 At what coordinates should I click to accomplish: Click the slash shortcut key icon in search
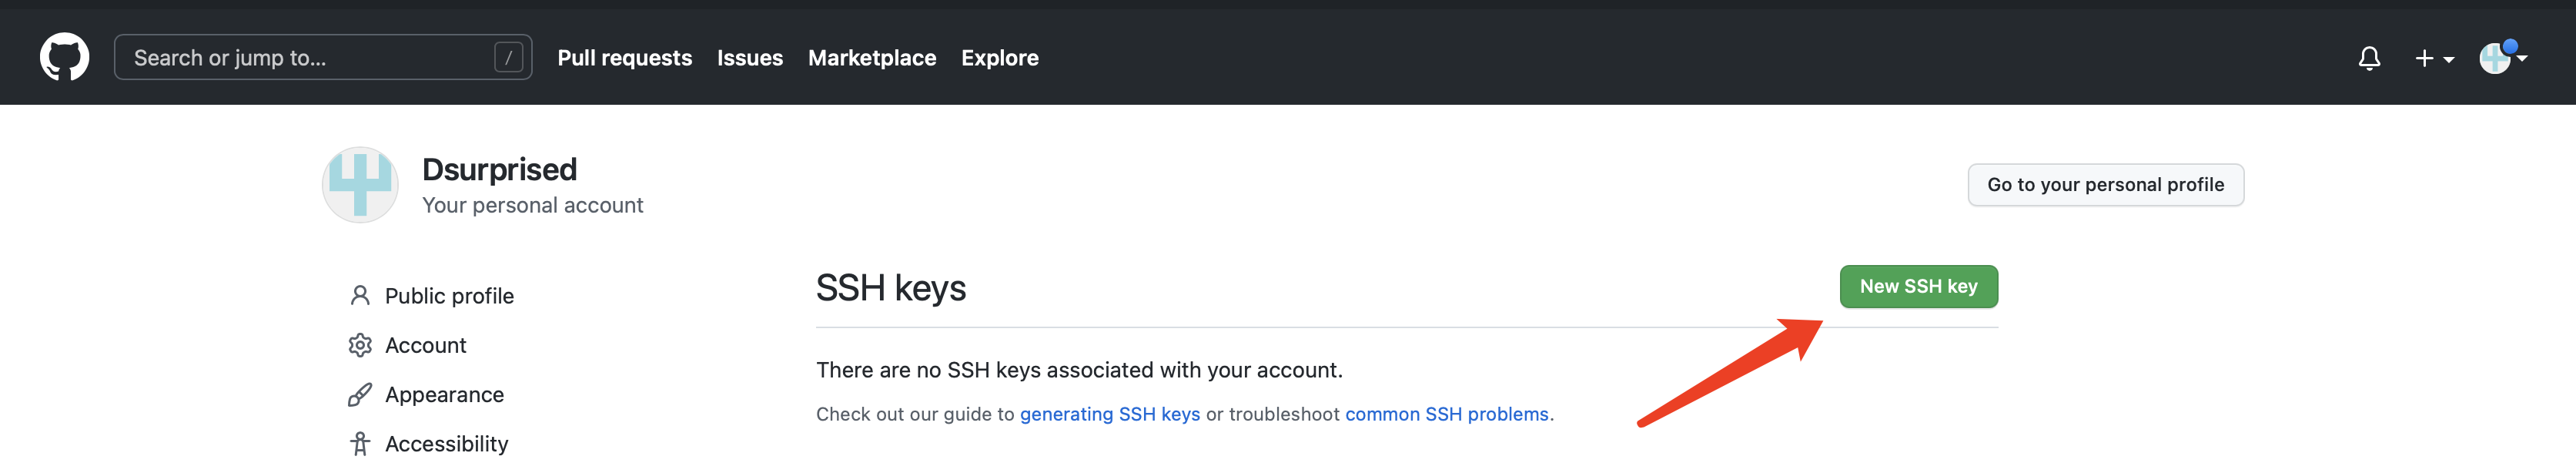tap(508, 58)
